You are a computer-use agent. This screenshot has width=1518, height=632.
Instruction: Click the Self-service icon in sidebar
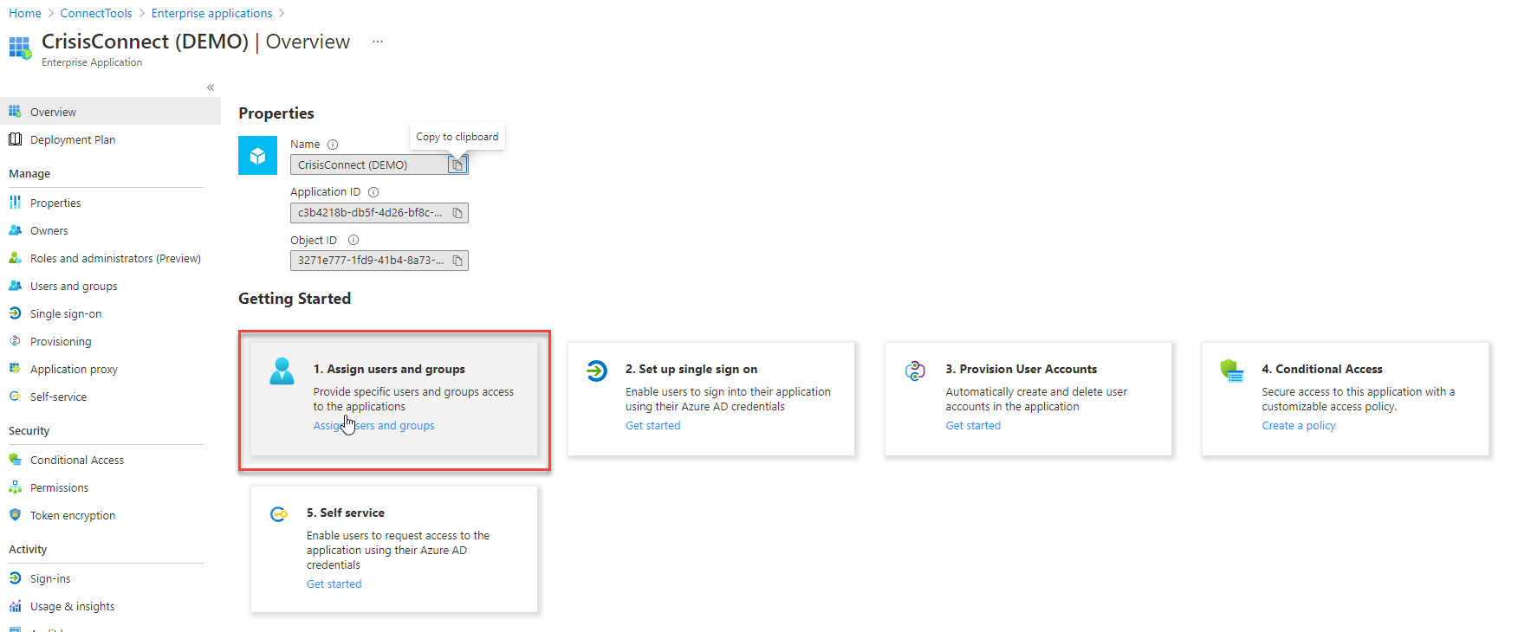(15, 397)
